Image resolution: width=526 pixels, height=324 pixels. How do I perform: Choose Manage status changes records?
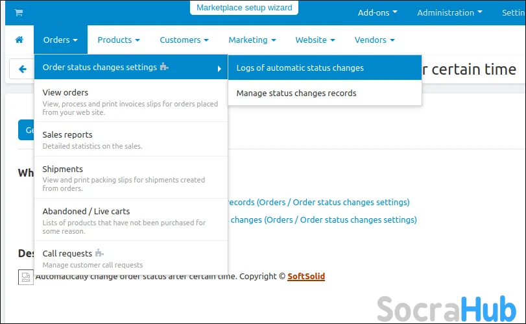click(296, 93)
